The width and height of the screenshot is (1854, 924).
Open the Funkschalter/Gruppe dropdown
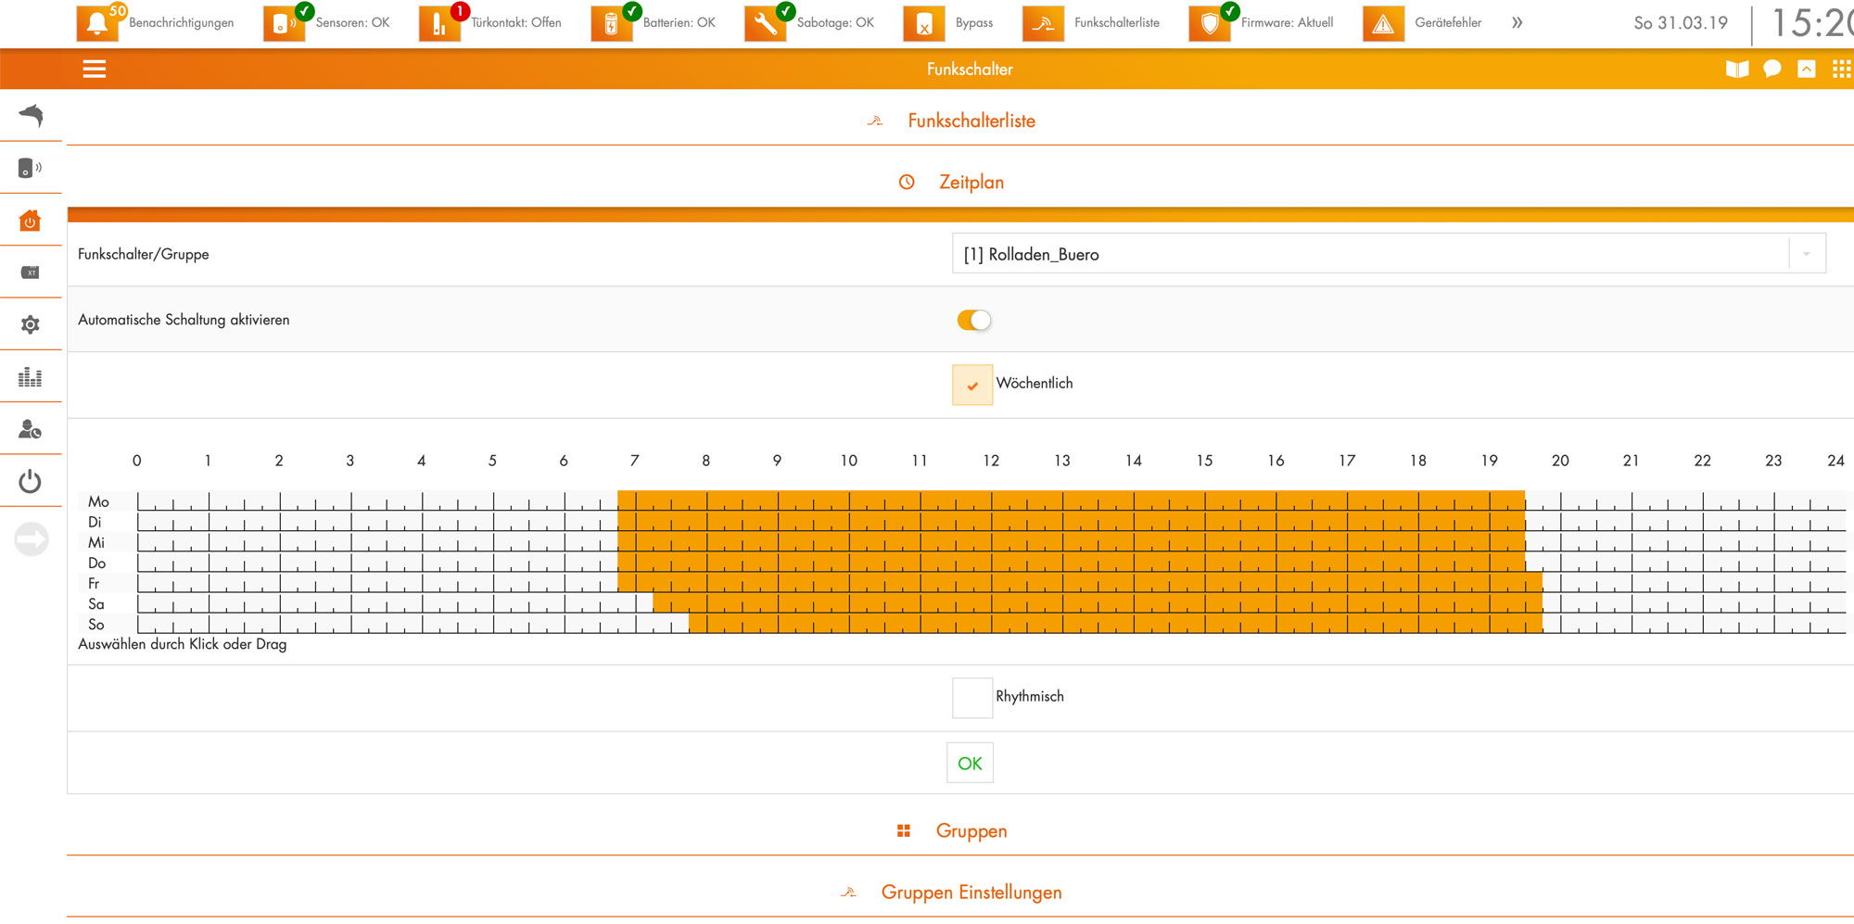1388,254
